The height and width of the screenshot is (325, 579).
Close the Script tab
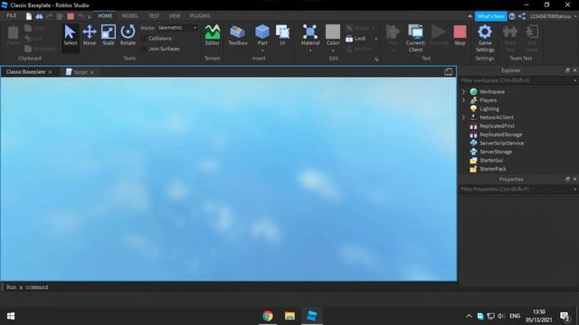(92, 72)
